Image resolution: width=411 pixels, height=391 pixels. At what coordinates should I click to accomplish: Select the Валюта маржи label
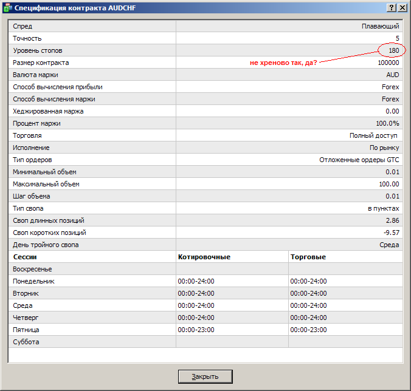coord(35,75)
